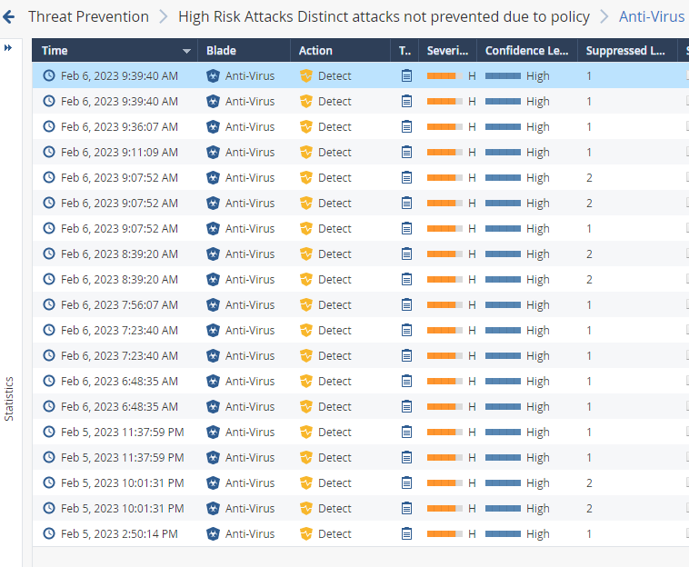Click the Confidence Level column header

click(x=527, y=51)
